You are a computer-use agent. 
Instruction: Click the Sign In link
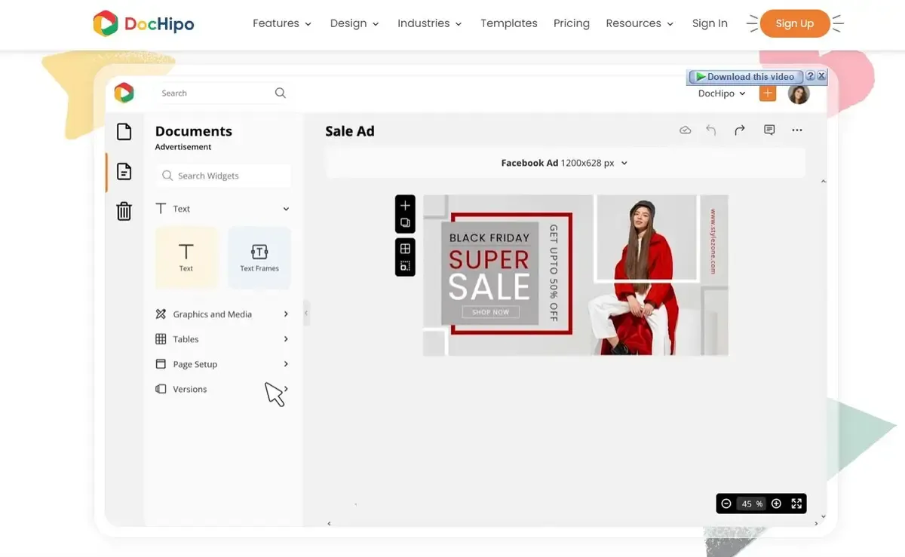point(710,23)
